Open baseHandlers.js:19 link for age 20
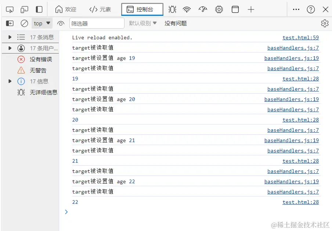This screenshot has height=231, width=332. [292, 99]
